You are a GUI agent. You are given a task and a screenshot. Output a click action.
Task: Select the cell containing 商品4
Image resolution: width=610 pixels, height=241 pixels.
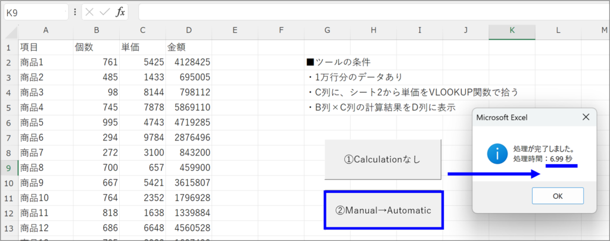tap(45, 107)
